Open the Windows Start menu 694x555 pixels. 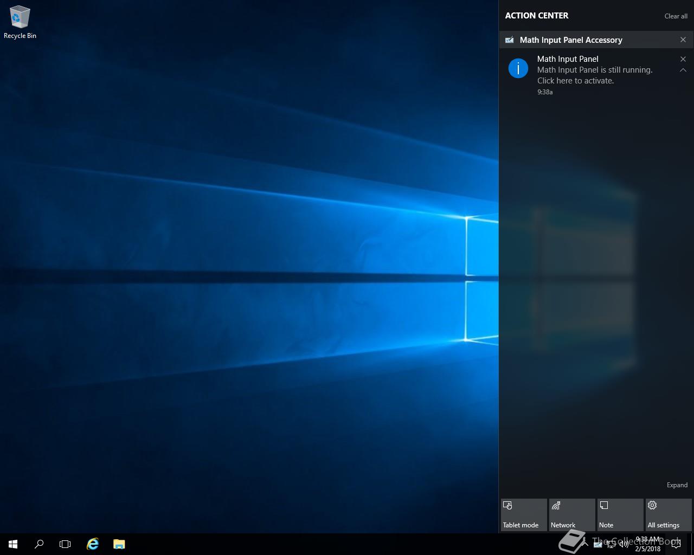(13, 544)
